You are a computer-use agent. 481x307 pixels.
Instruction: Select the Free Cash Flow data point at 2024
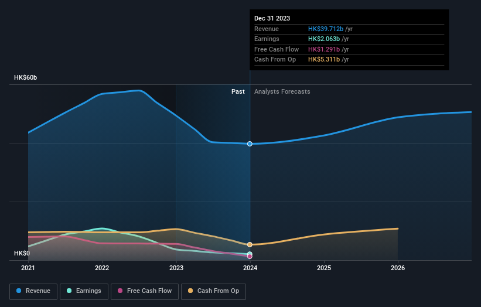coord(250,257)
